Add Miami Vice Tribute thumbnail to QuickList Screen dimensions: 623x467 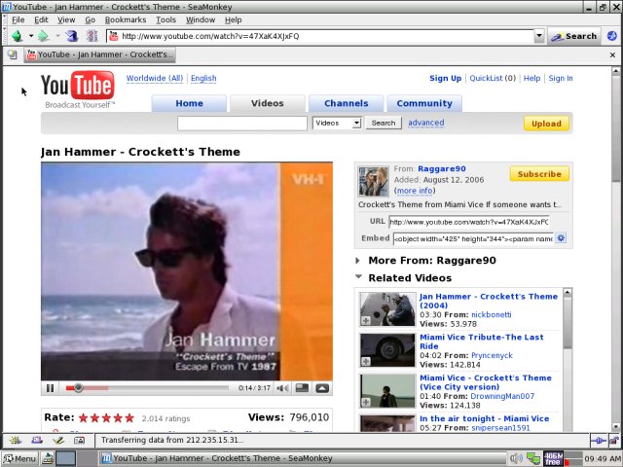pyautogui.click(x=366, y=361)
